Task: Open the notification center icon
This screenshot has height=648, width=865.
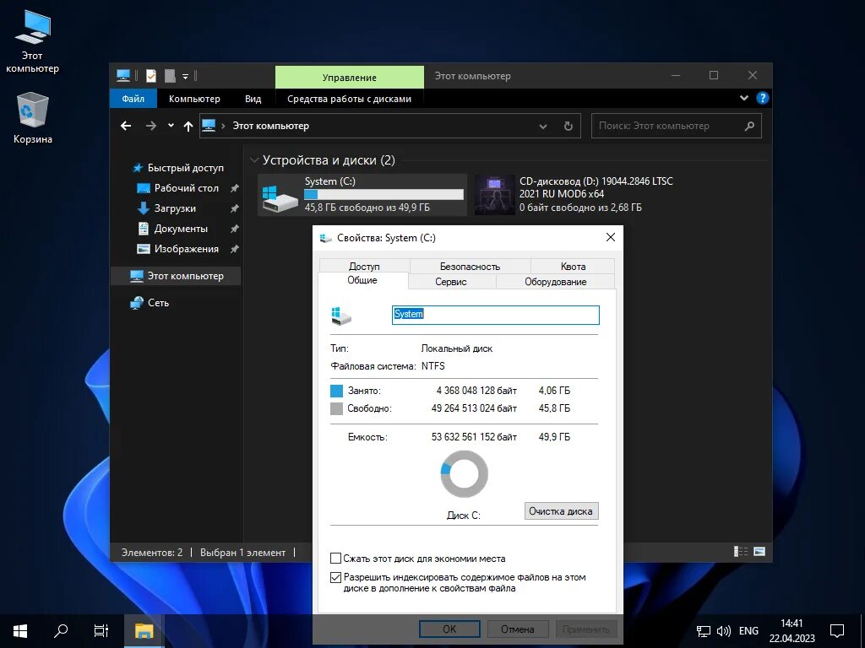Action: pos(837,631)
